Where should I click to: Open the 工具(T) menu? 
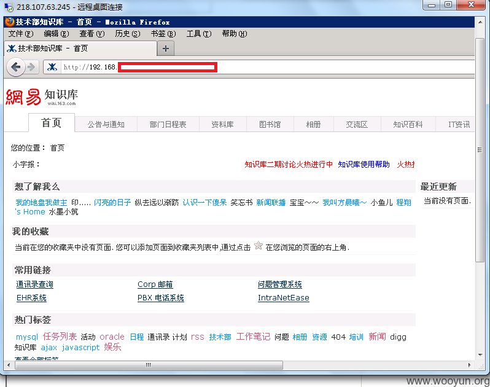point(199,33)
